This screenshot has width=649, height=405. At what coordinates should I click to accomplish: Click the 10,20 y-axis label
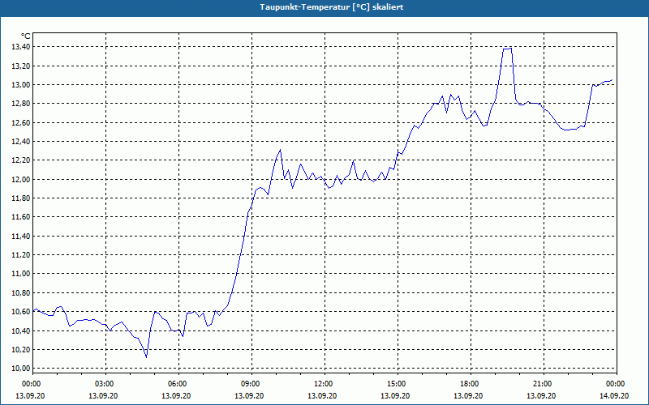tap(20, 349)
